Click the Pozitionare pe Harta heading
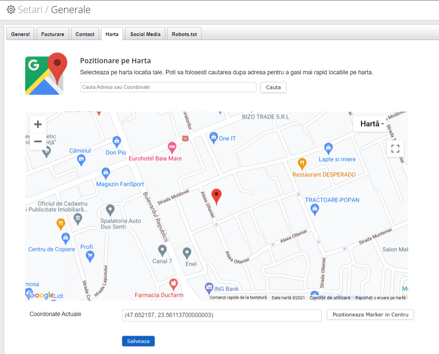 pos(115,61)
